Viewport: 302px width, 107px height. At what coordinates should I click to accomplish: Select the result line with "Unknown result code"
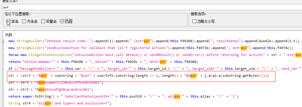click(x=153, y=41)
